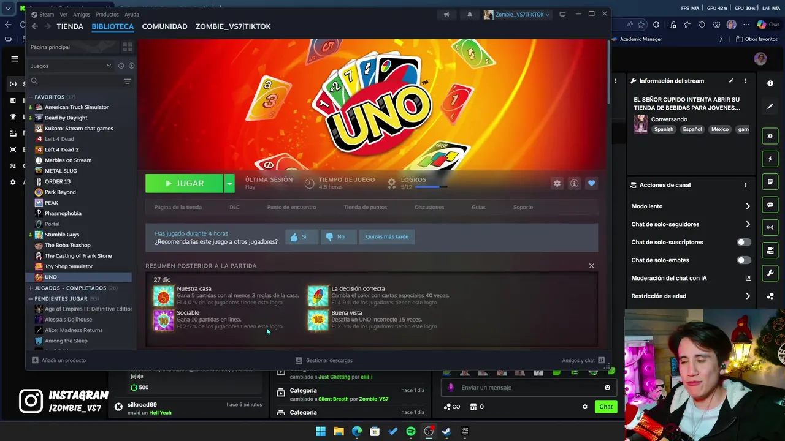Go back with Steam's back arrow
This screenshot has height=441, width=785.
(34, 26)
